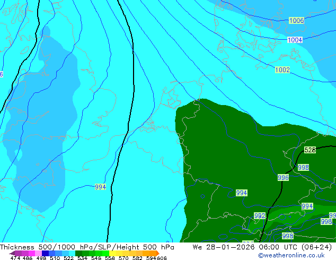336x260 pixels.
Task: Select the bright magenta legend swatch
Action: pyautogui.click(x=32, y=253)
